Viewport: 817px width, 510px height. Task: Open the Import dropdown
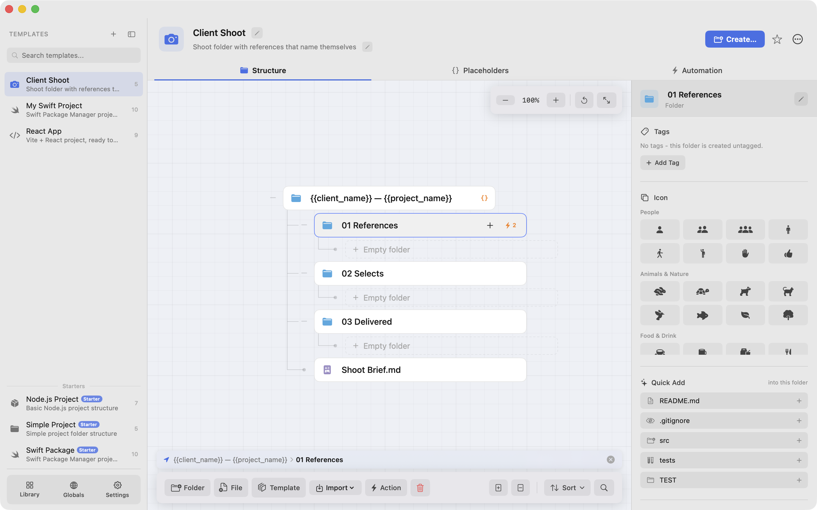pos(335,488)
